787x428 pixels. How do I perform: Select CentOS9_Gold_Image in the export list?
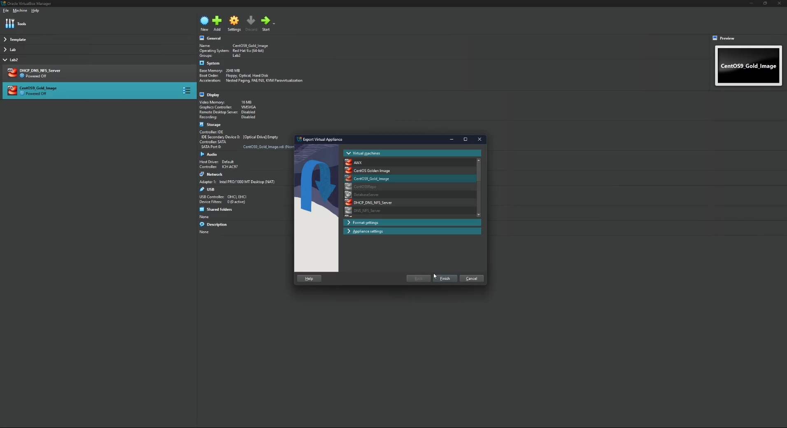tap(410, 179)
